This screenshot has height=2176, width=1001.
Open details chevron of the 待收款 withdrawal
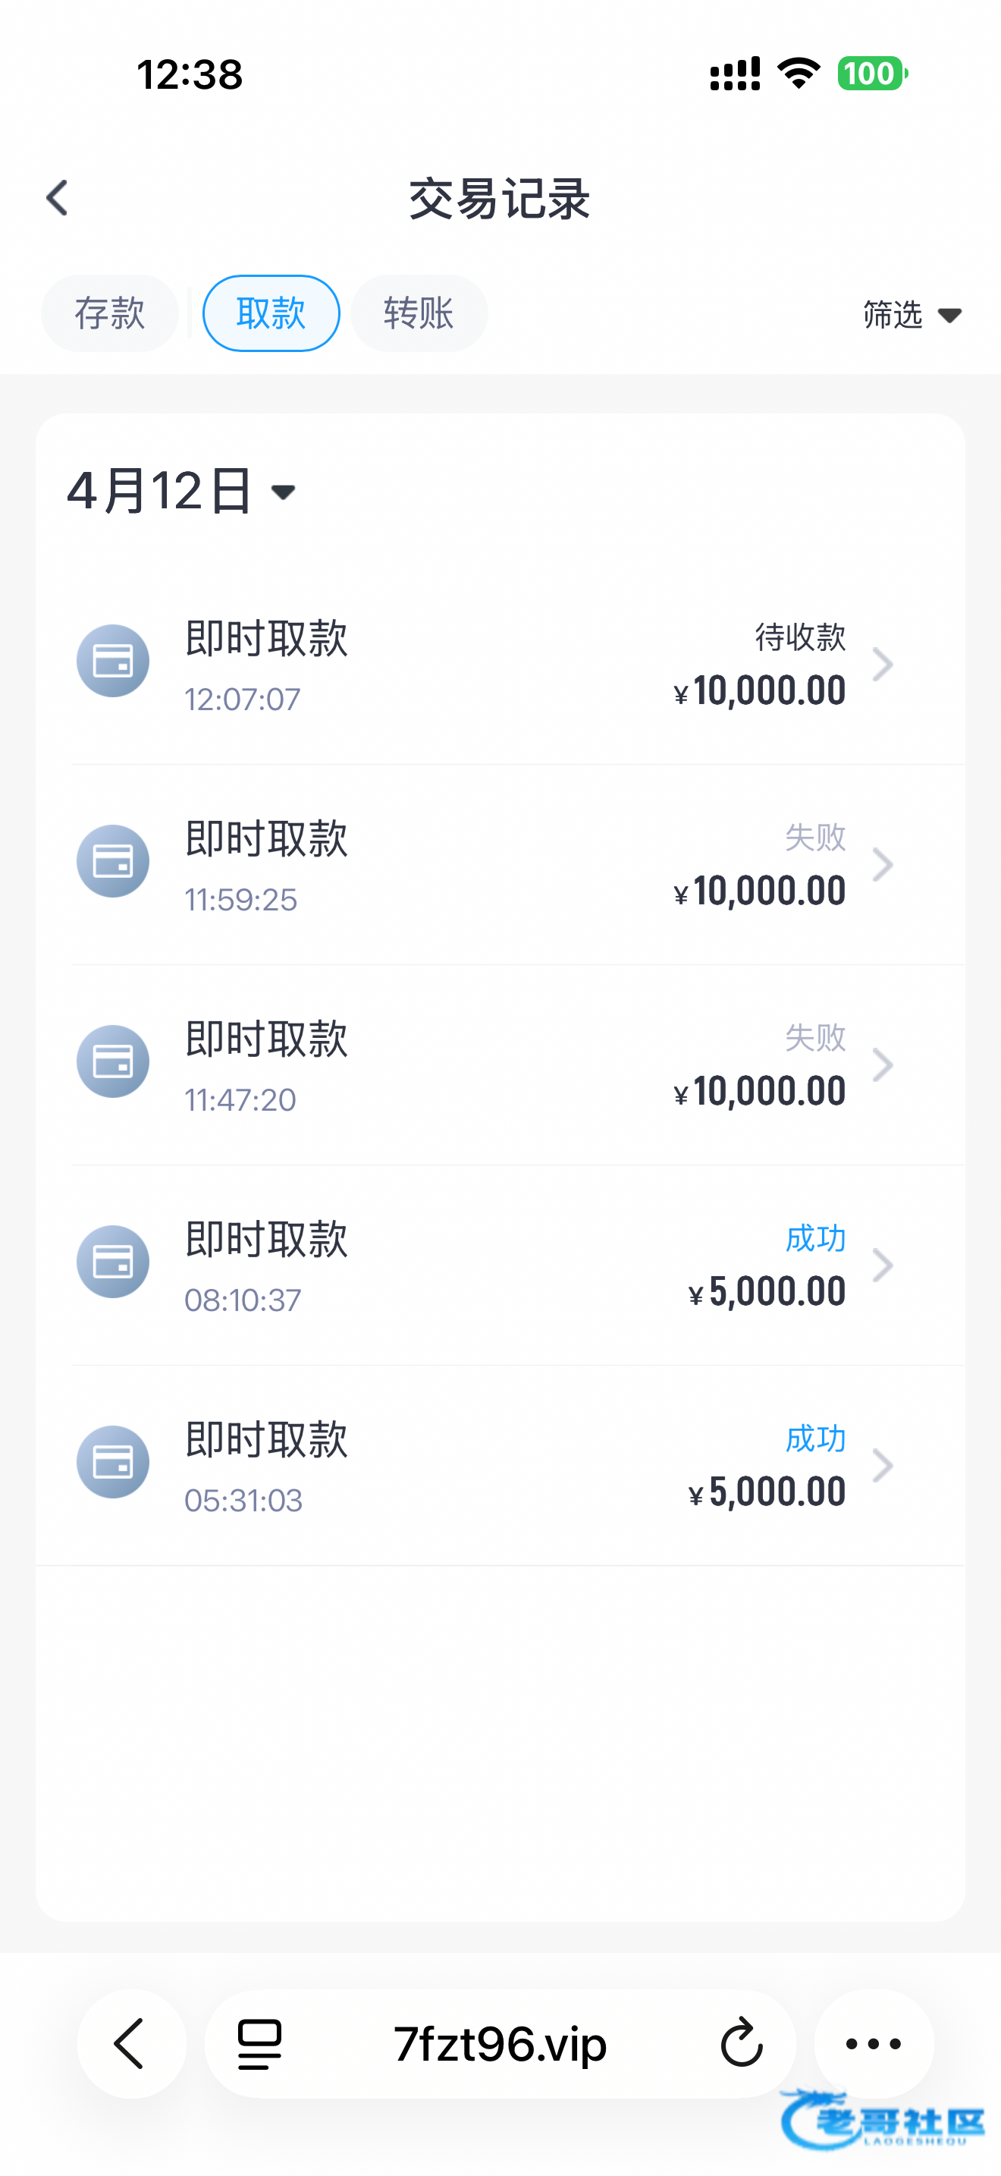[x=883, y=665]
